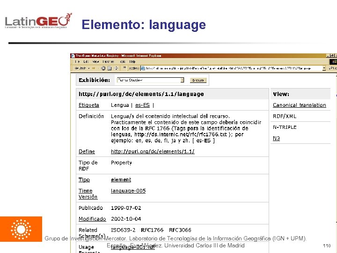Screen dimensions: 337x253
Task: Click the element link
Action: 121,179
